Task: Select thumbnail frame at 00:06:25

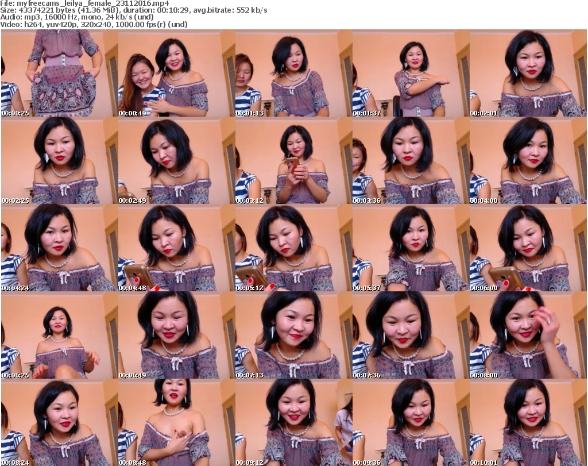Action: [x=60, y=336]
